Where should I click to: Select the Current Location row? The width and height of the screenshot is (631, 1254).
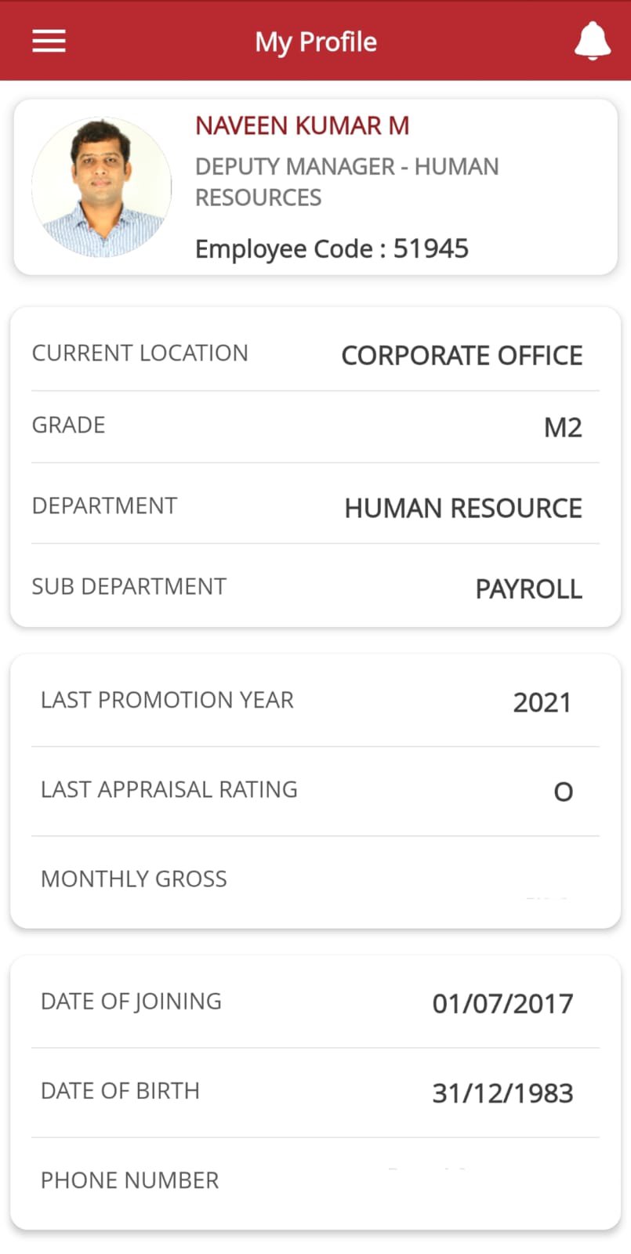[315, 354]
